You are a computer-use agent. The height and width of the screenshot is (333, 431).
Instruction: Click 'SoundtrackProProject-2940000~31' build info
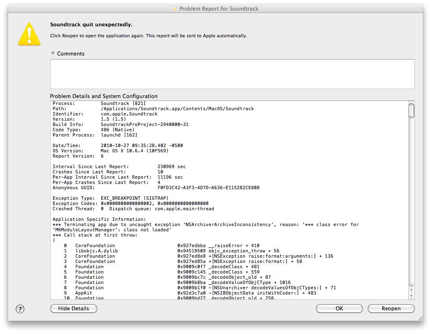(145, 124)
